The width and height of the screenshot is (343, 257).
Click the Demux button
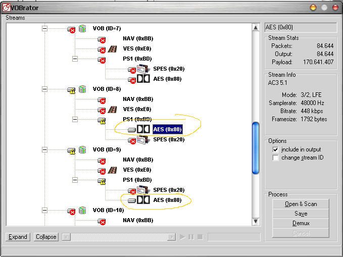tap(301, 223)
